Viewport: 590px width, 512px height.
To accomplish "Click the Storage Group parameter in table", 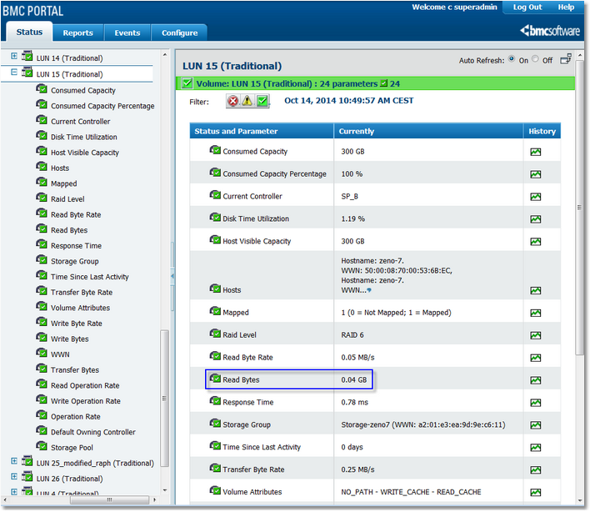I will pos(247,424).
